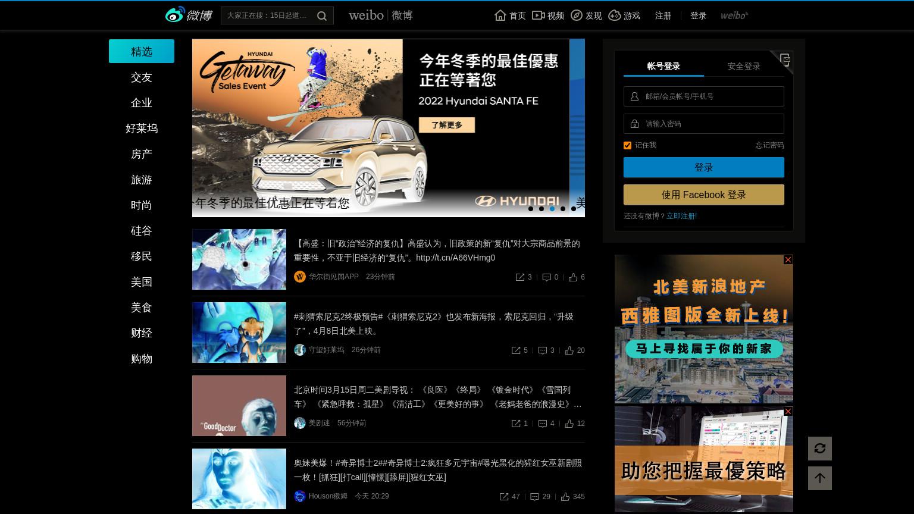Open the 发现 compass icon
Viewport: 914px width, 514px height.
click(x=576, y=15)
